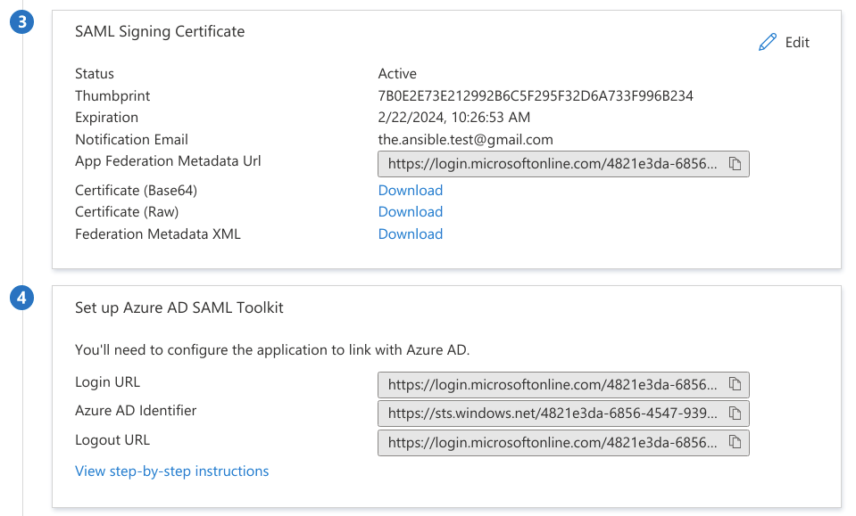This screenshot has width=856, height=516.
Task: Click the certificate Thumbprint value
Action: click(536, 95)
